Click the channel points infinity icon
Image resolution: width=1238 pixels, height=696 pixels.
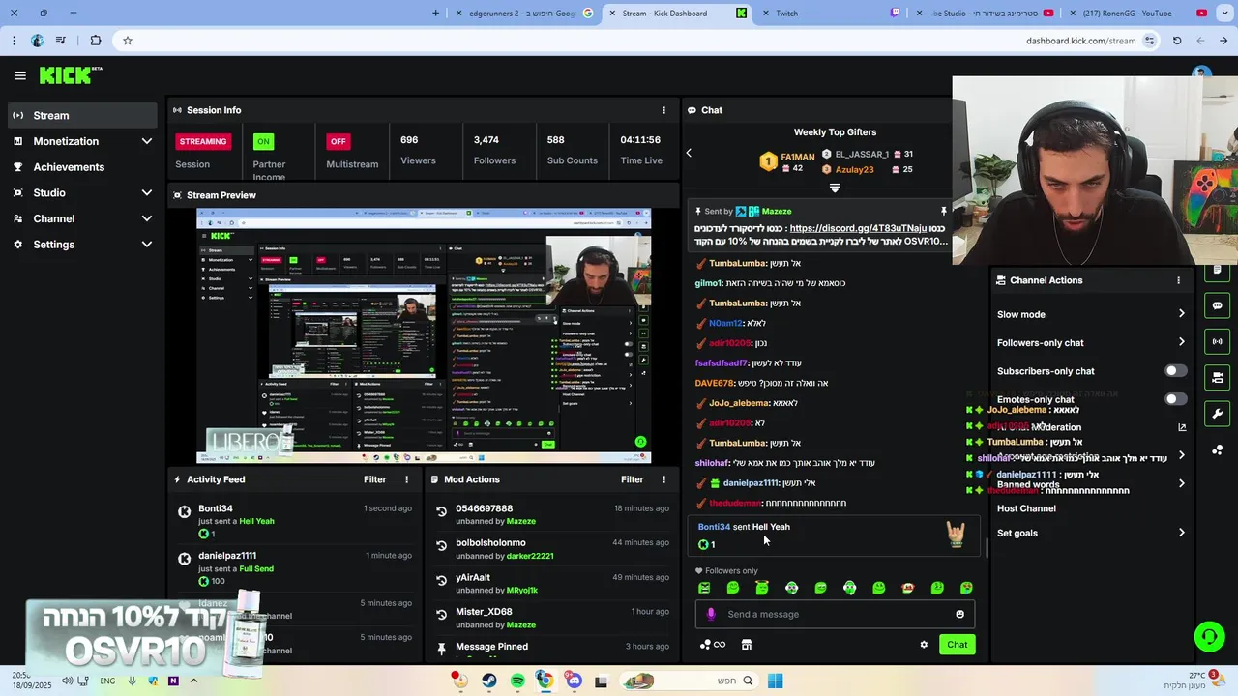point(713,645)
